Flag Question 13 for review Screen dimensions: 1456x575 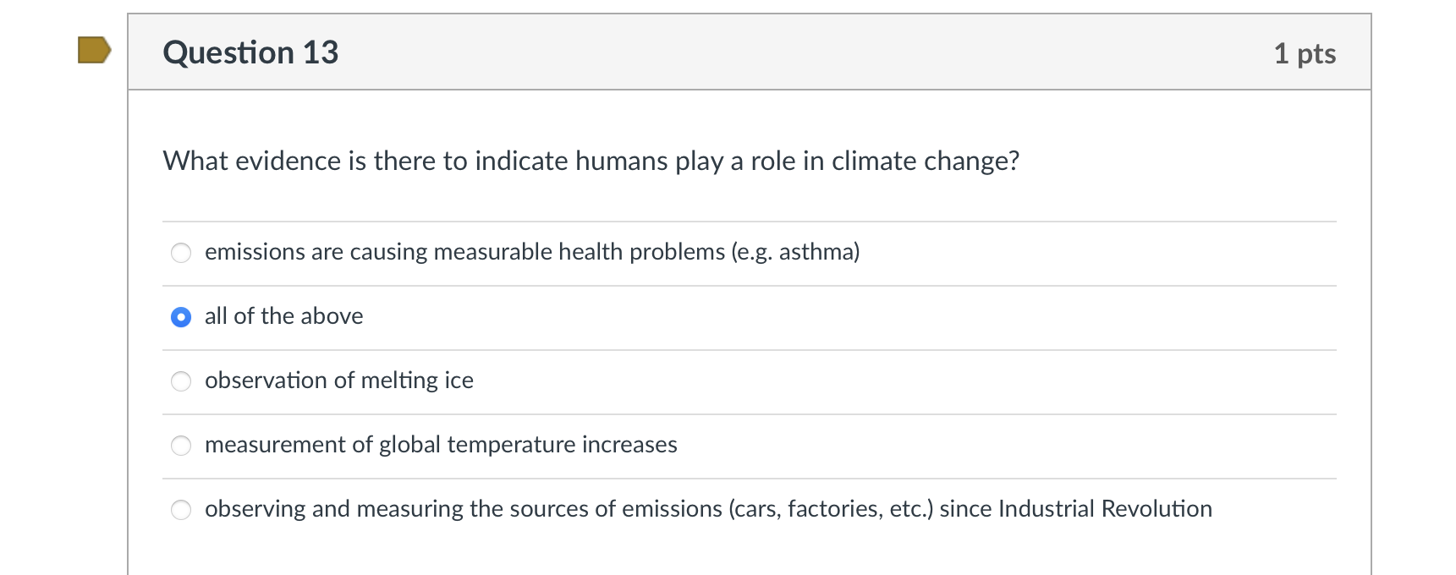click(94, 50)
